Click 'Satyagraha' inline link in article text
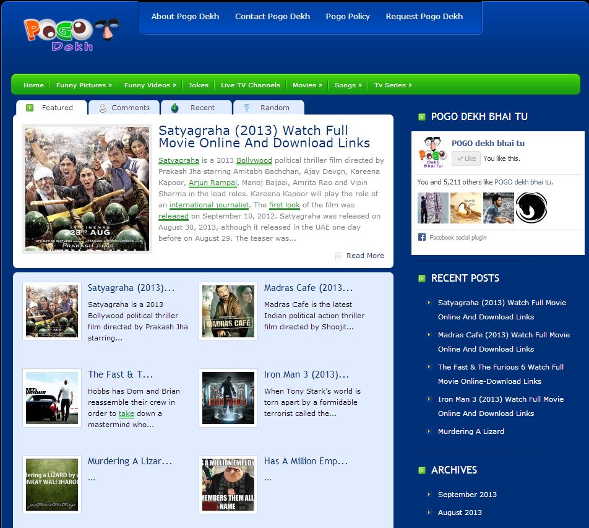The image size is (589, 528). pyautogui.click(x=178, y=160)
